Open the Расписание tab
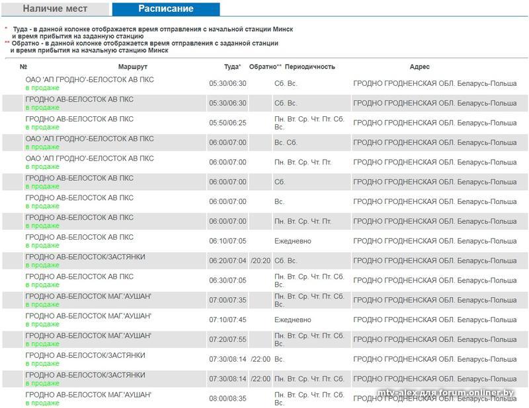The image size is (529, 408). tap(166, 9)
